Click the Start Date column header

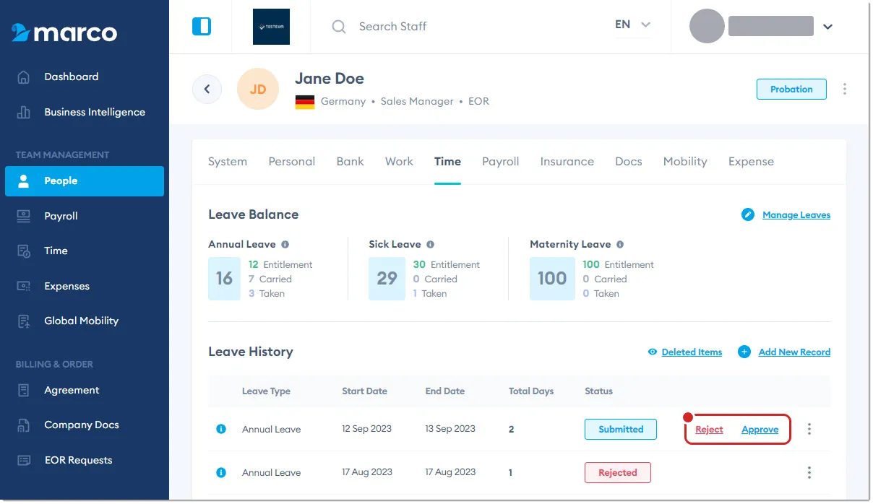tap(364, 391)
